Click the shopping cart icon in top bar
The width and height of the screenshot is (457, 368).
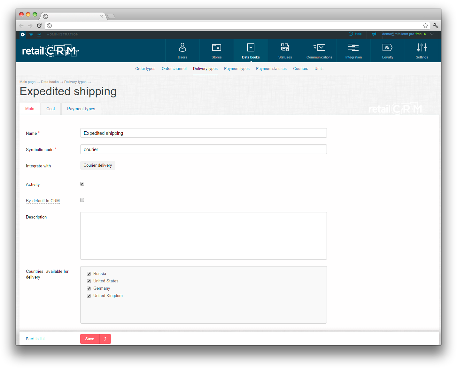pos(31,34)
